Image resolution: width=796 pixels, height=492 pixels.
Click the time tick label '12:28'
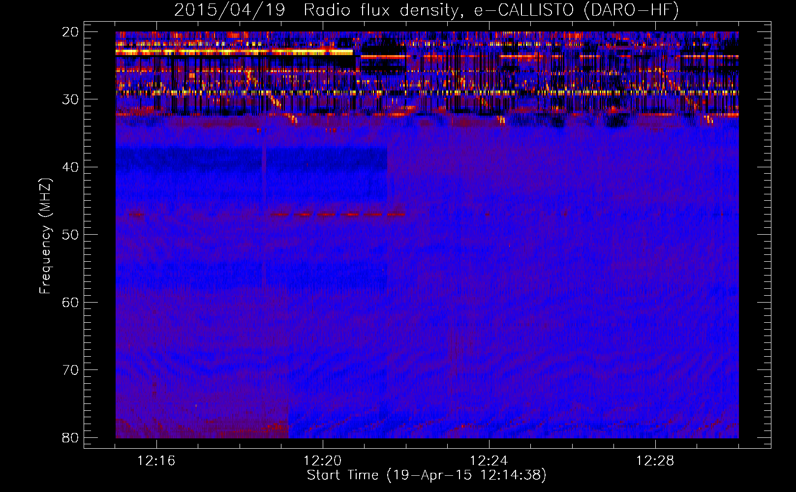(x=655, y=461)
